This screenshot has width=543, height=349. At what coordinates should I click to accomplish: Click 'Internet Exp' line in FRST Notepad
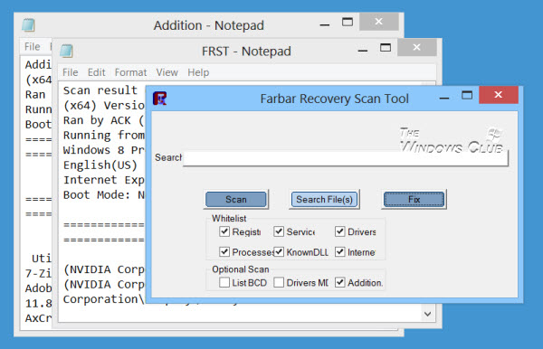coord(103,180)
